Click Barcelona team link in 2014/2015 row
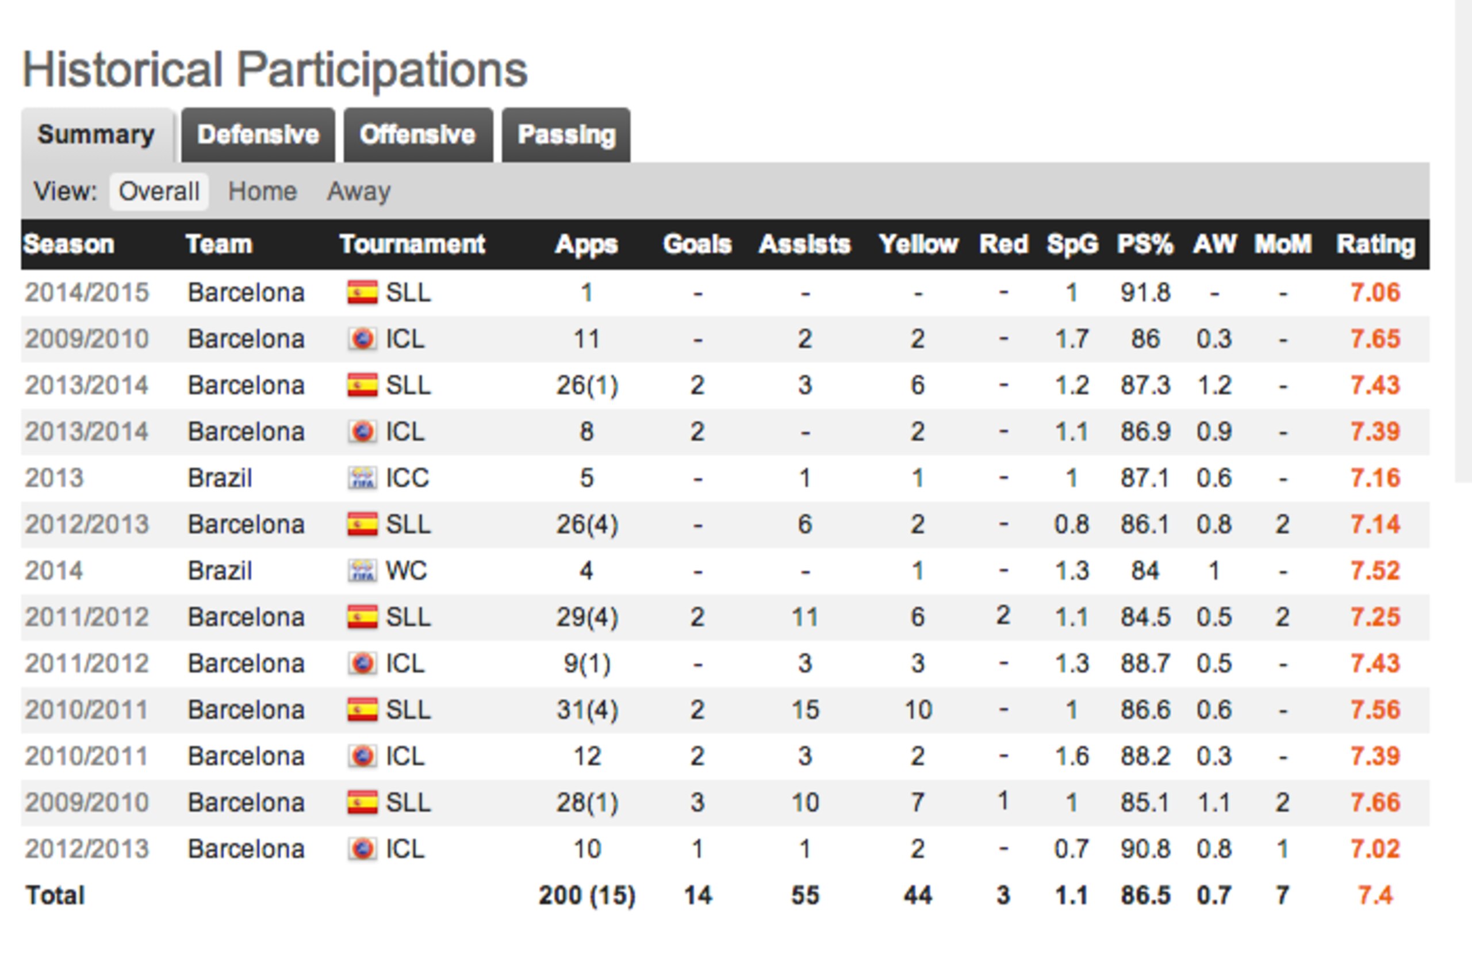 (246, 292)
